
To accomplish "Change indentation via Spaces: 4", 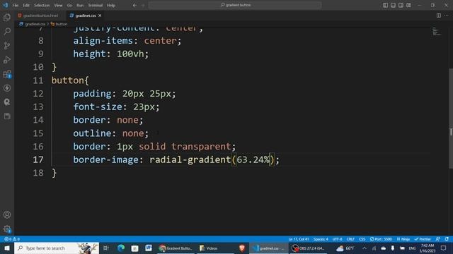I will (321, 239).
